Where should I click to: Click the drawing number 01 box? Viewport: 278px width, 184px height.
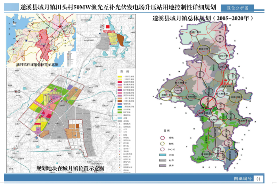click(259, 178)
